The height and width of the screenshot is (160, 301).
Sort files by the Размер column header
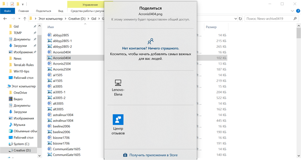[211, 27]
